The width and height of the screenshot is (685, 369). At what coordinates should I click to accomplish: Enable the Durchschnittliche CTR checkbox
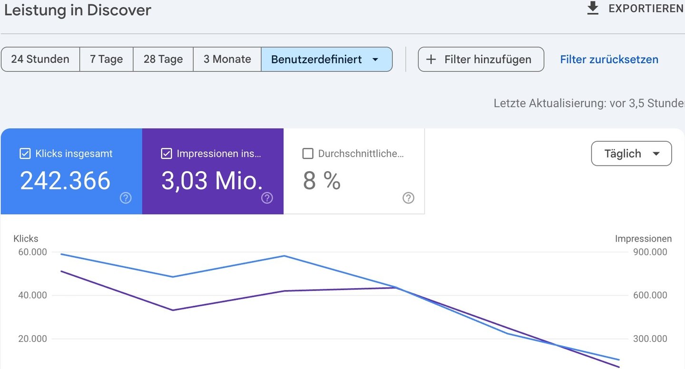[308, 154]
